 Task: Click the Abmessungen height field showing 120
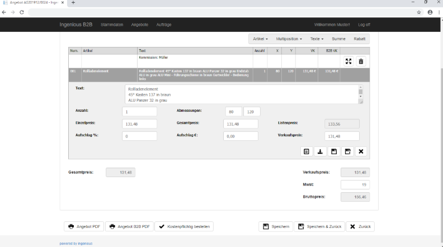point(252,112)
